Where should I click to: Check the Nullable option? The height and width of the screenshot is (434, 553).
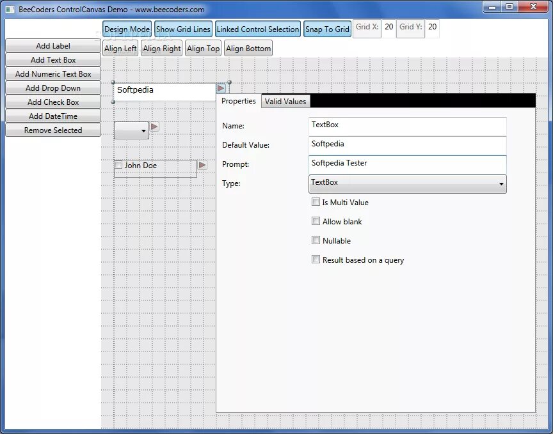click(x=316, y=240)
